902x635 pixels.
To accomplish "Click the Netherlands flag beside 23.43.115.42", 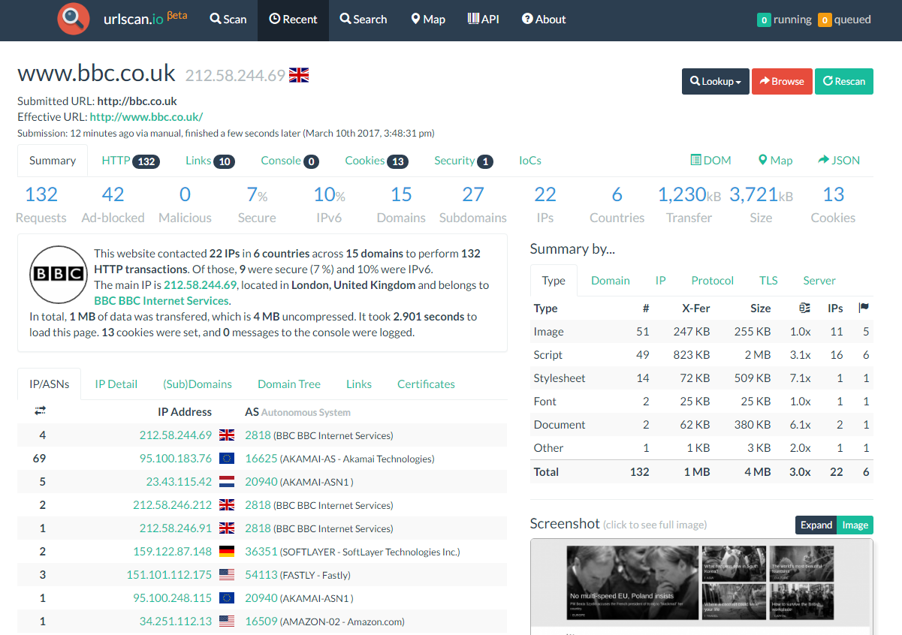I will click(x=226, y=482).
